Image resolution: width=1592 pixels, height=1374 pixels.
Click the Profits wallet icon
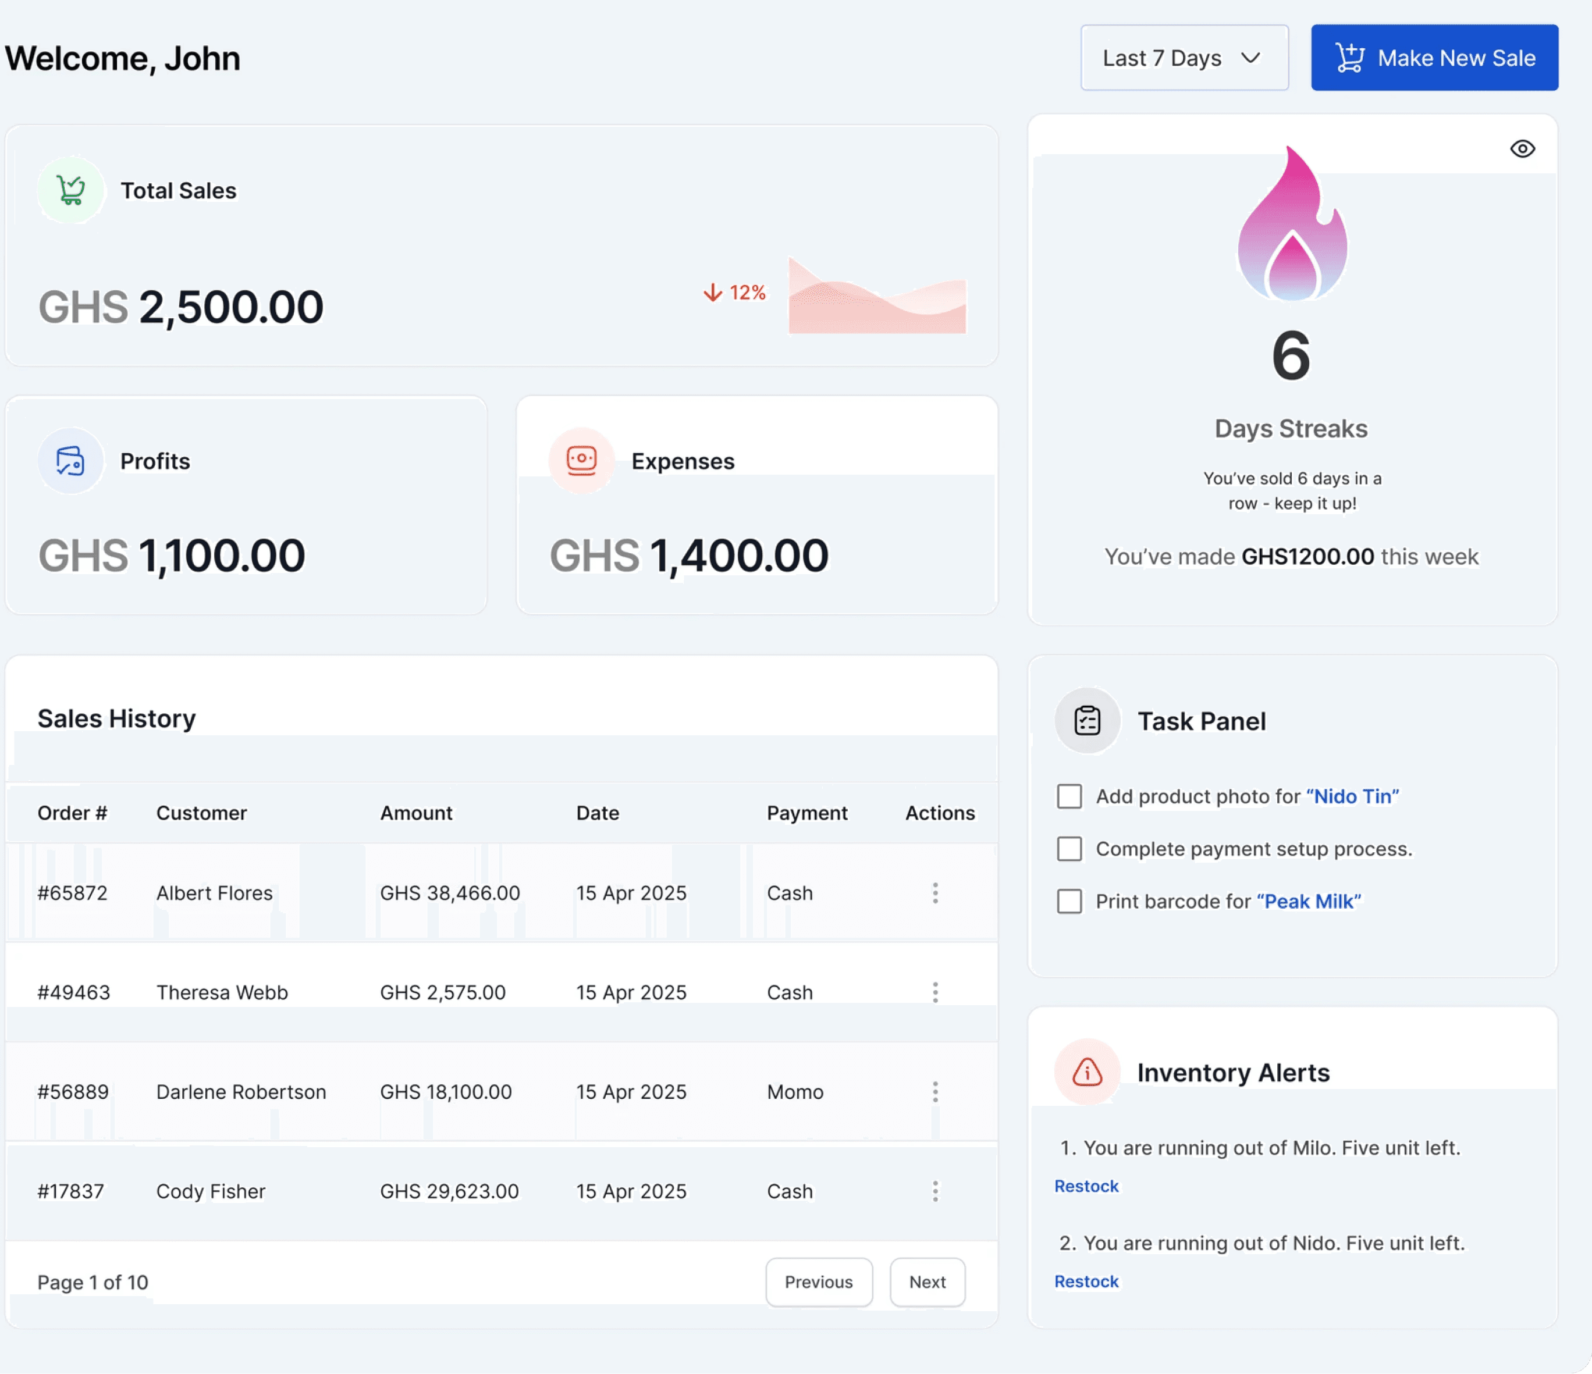70,461
